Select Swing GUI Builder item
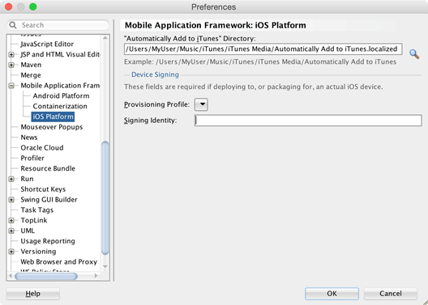This screenshot has height=305, width=428. coord(49,200)
